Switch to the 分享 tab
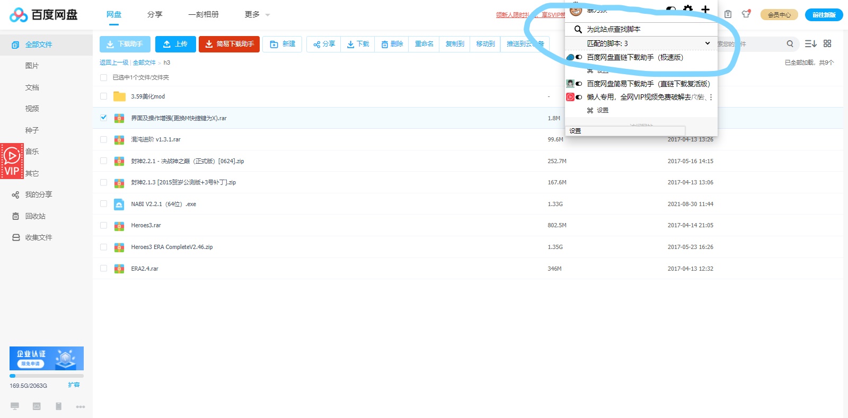 tap(155, 15)
